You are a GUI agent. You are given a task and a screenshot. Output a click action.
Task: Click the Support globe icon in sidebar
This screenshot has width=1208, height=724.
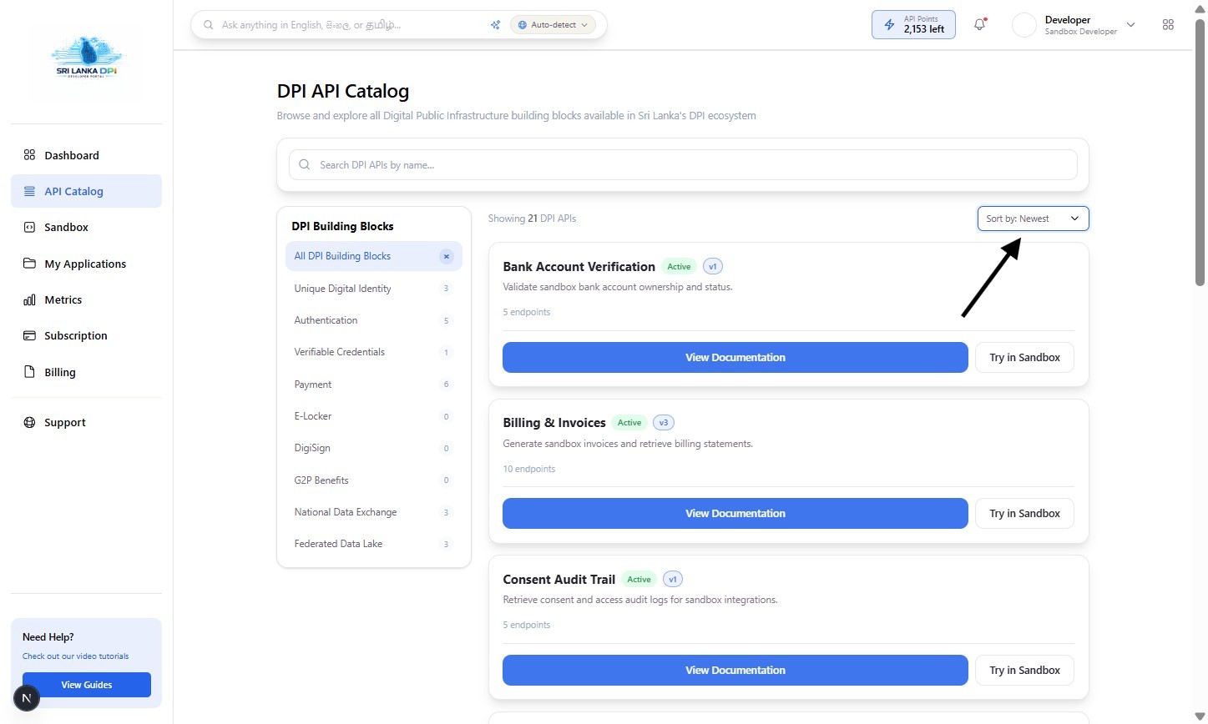click(29, 422)
